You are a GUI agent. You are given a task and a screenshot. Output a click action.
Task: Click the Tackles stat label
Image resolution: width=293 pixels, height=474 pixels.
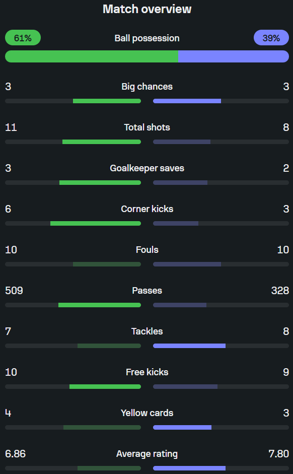pos(147,331)
